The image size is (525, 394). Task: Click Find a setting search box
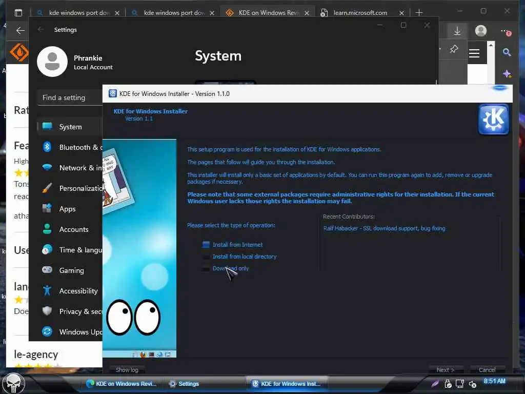pyautogui.click(x=70, y=97)
